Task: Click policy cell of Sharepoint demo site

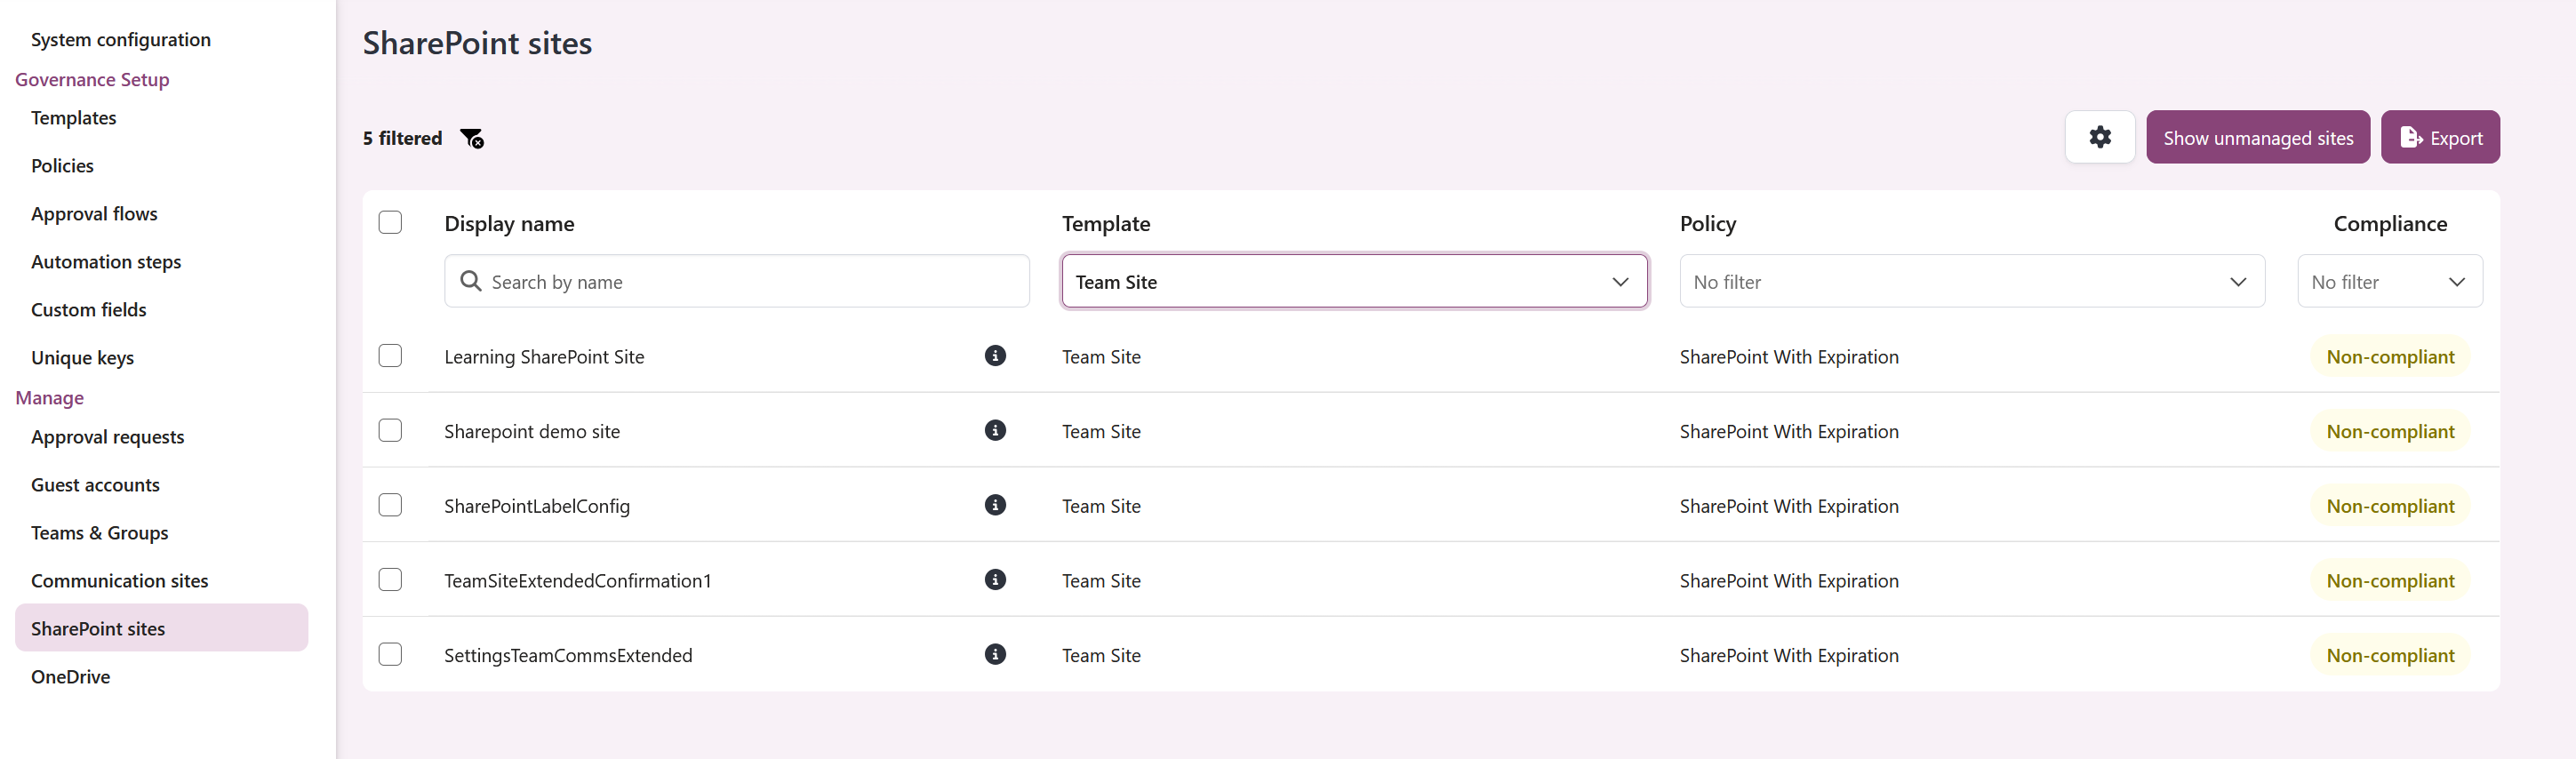Action: pyautogui.click(x=1789, y=432)
